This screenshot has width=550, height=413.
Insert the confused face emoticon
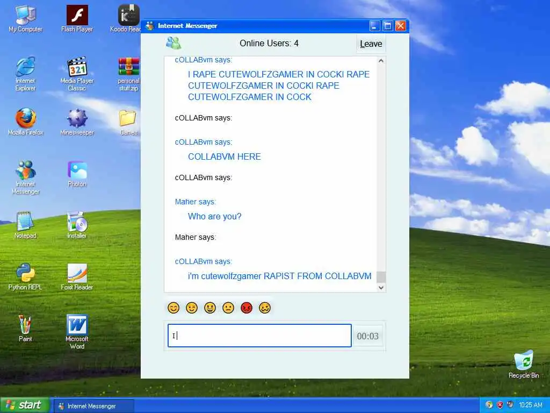265,308
